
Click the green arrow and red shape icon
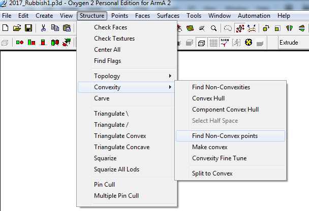[x=67, y=42]
